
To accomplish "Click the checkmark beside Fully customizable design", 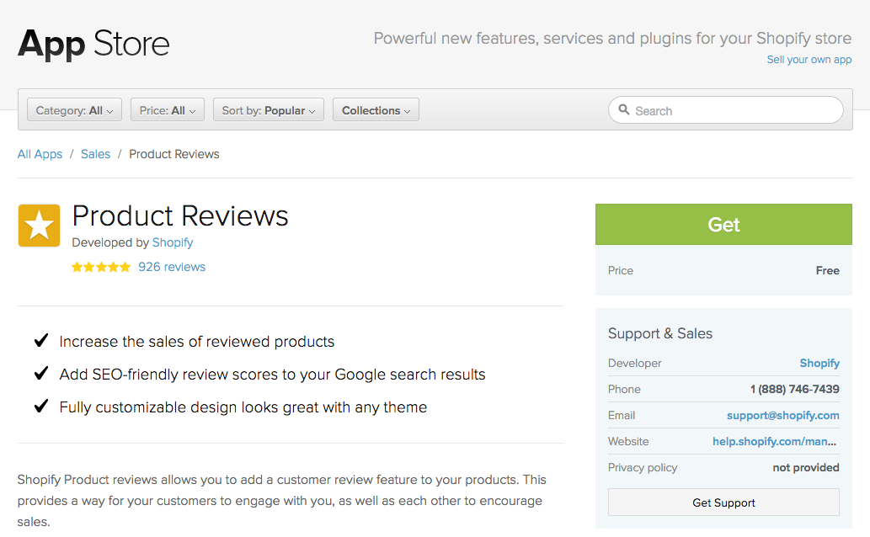I will [40, 407].
